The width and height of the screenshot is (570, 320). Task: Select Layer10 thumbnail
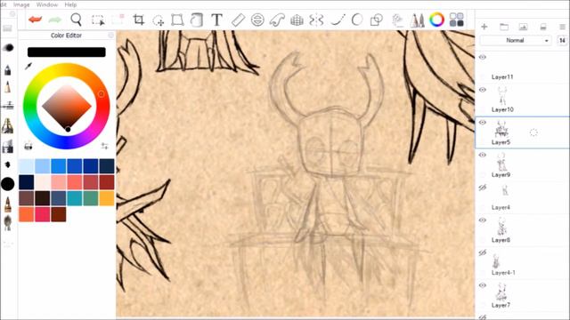click(x=502, y=96)
